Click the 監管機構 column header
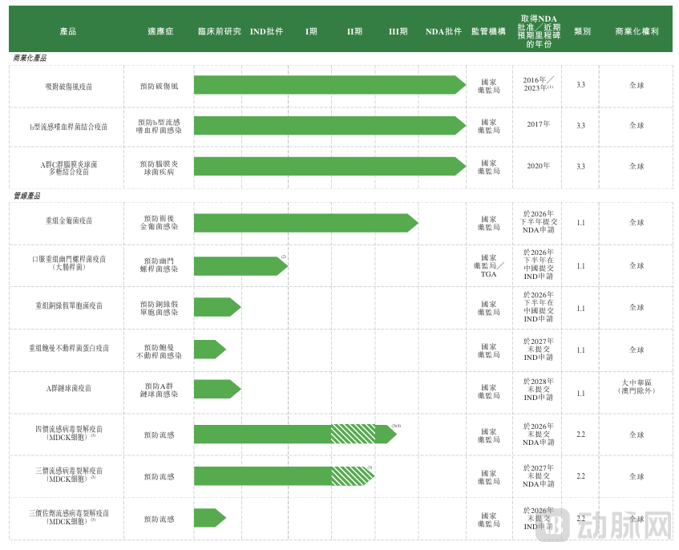The height and width of the screenshot is (550, 679). coord(488,31)
